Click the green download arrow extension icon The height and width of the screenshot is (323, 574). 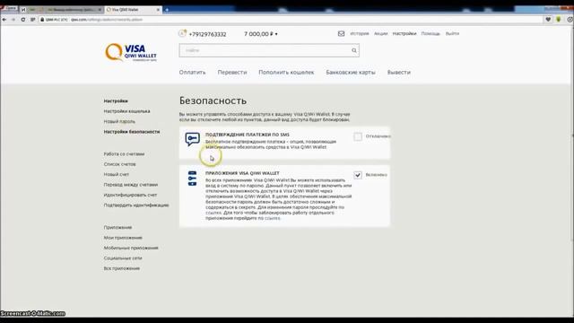coord(558,20)
